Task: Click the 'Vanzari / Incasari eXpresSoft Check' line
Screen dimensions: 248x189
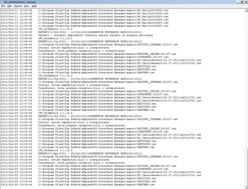Action: 77,35
